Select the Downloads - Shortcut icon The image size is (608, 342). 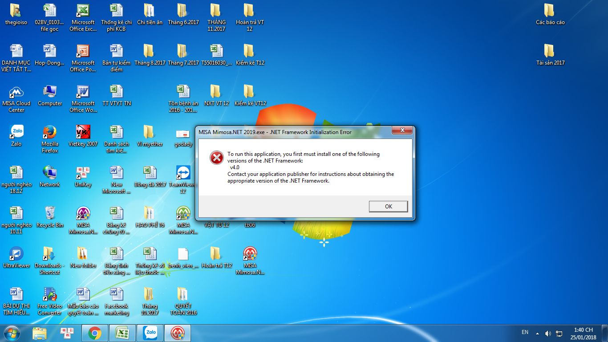[x=50, y=261]
